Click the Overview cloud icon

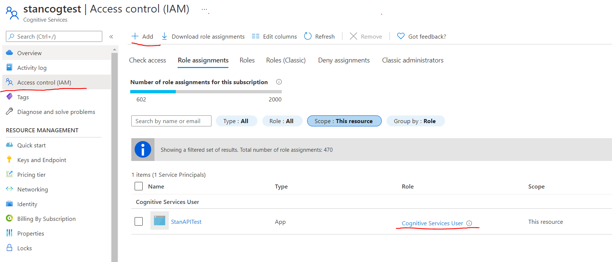coord(10,53)
